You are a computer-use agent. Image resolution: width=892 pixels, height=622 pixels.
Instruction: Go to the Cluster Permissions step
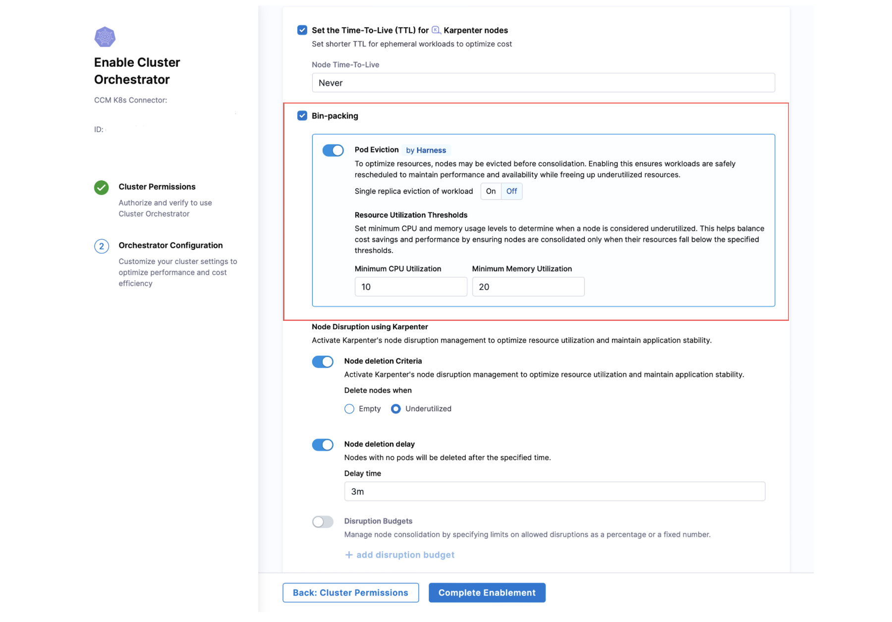point(157,187)
